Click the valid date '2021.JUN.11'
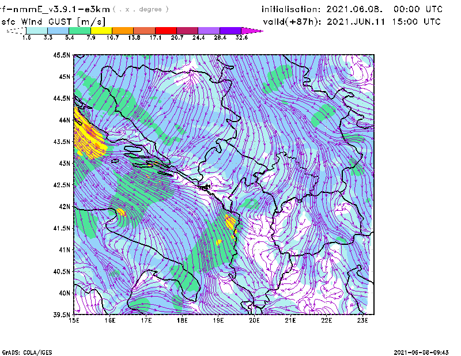The height and width of the screenshot is (356, 461). tap(356, 22)
